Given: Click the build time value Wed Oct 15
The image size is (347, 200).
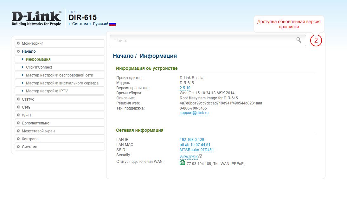Looking at the screenshot, I should pyautogui.click(x=207, y=93).
